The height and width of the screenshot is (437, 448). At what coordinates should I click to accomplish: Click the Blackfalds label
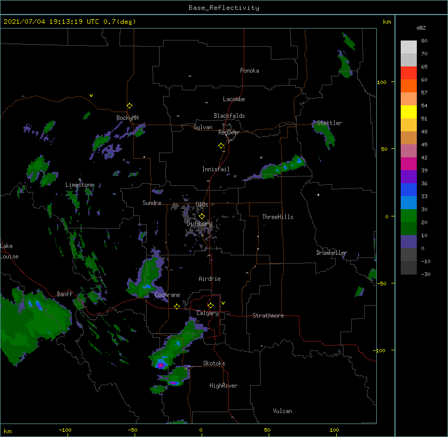[x=229, y=116]
